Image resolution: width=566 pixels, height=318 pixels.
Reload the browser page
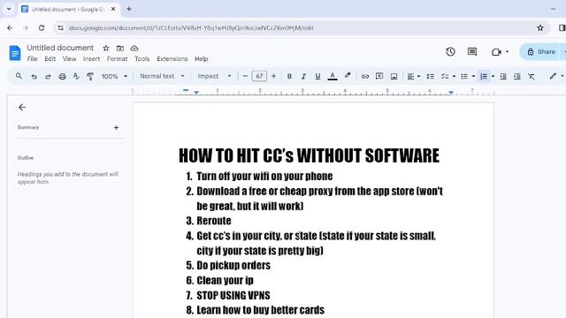point(42,27)
